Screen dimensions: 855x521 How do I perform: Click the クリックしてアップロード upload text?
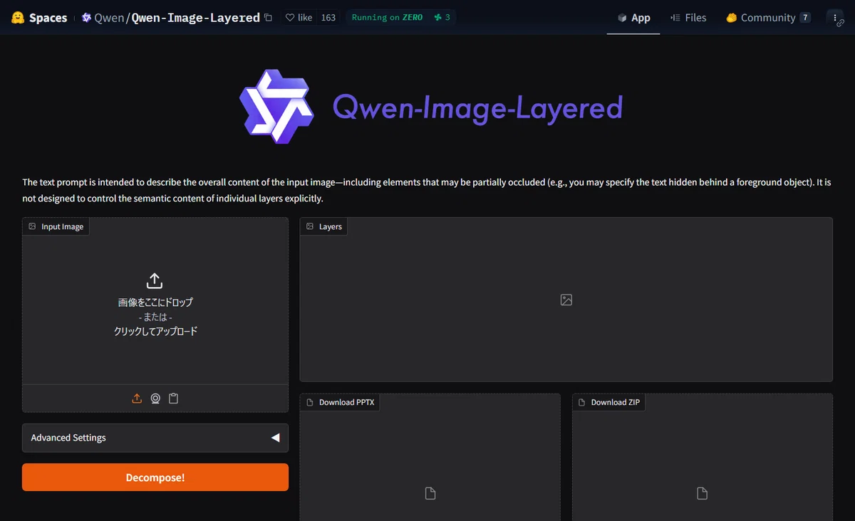(x=155, y=331)
